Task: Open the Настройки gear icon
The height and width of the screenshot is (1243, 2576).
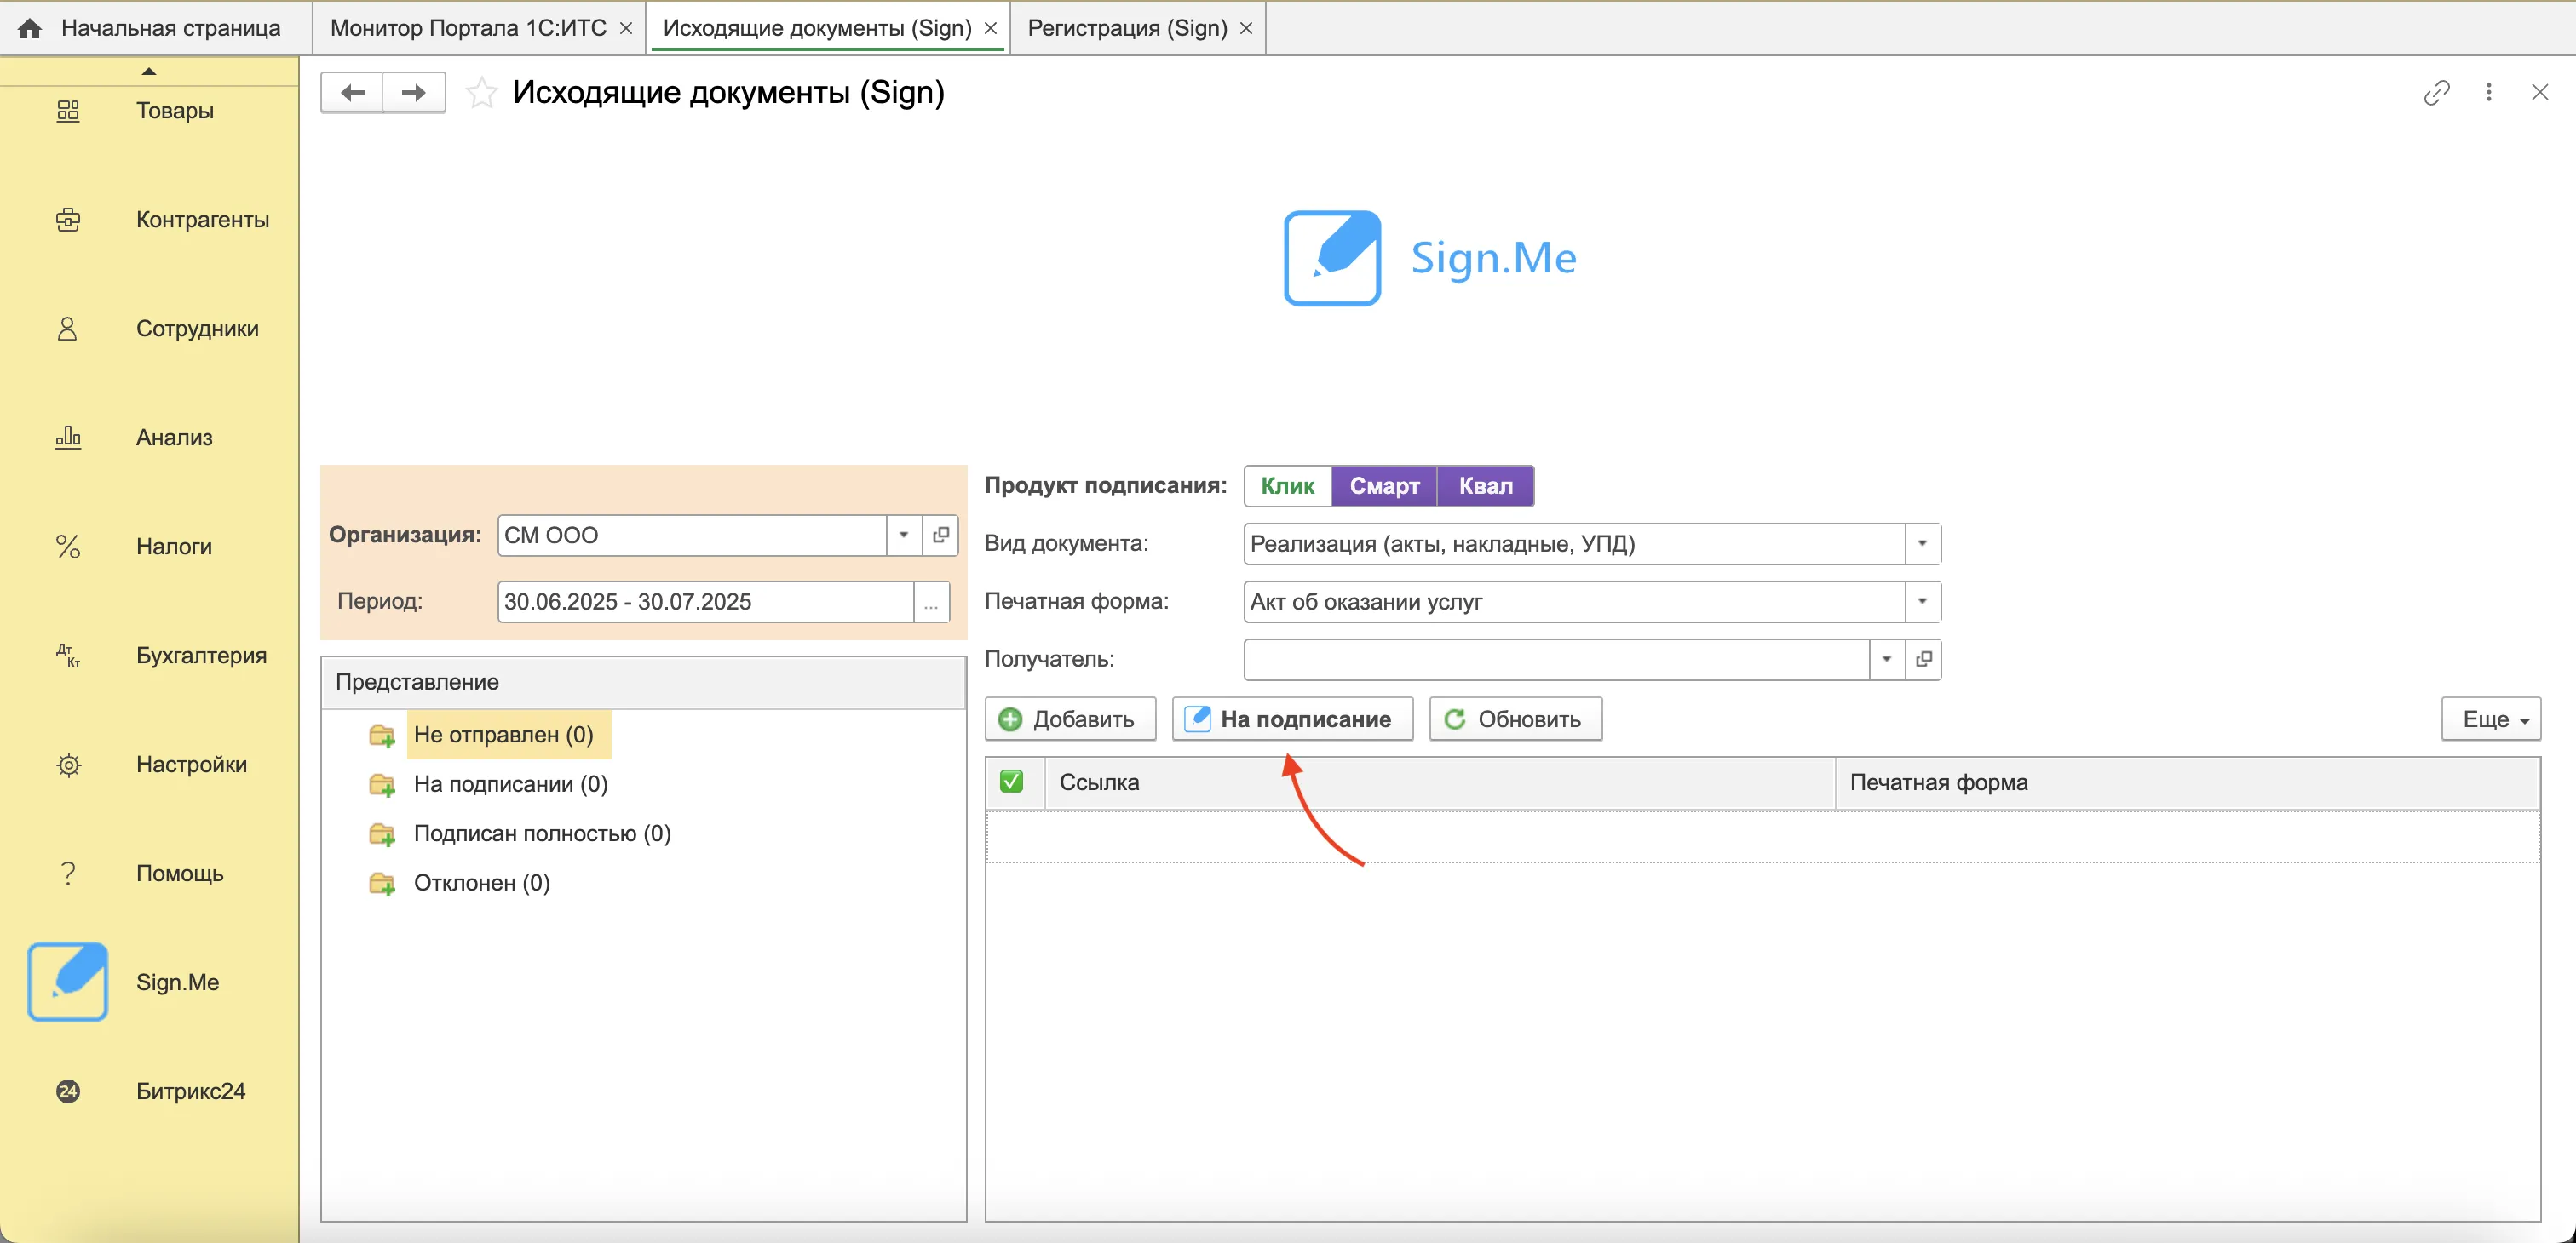Action: click(68, 765)
